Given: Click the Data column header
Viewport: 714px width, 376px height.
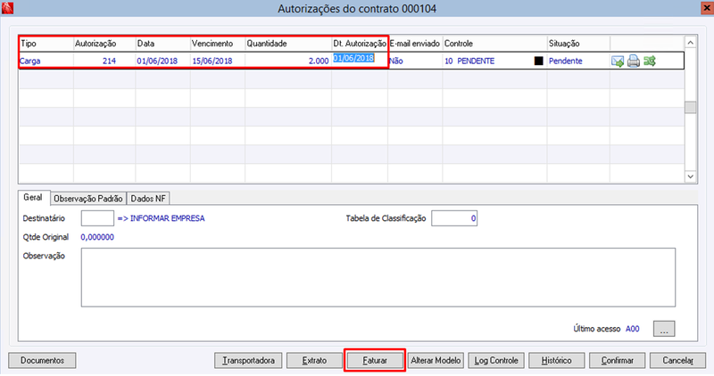Looking at the screenshot, I should tap(162, 44).
